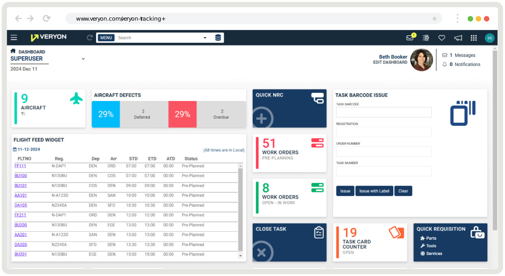505x276 pixels.
Task: Click Beth Booker's profile photo
Action: pos(421,60)
